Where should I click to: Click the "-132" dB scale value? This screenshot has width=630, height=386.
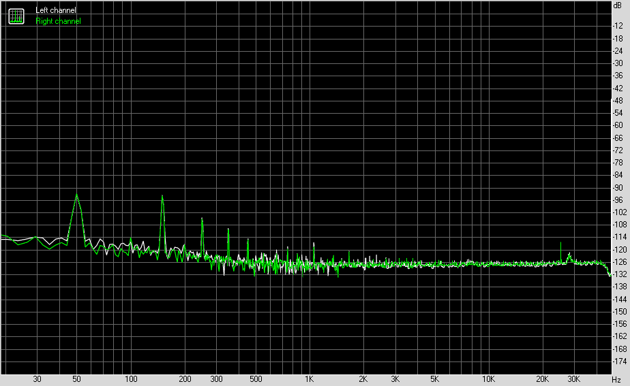pyautogui.click(x=619, y=274)
